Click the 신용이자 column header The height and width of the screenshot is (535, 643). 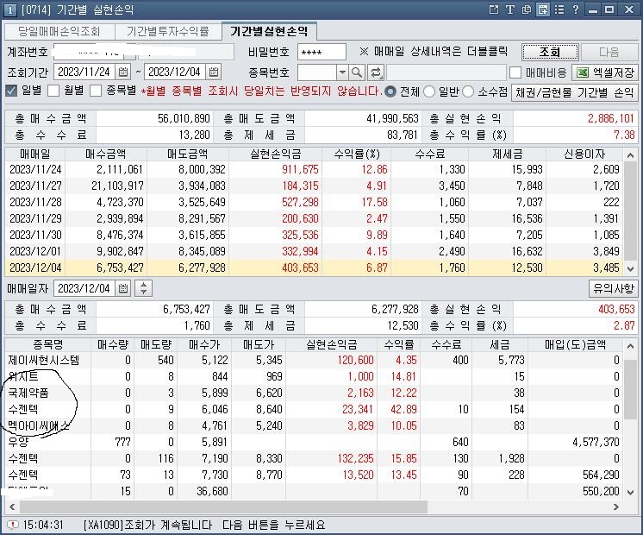coord(584,154)
